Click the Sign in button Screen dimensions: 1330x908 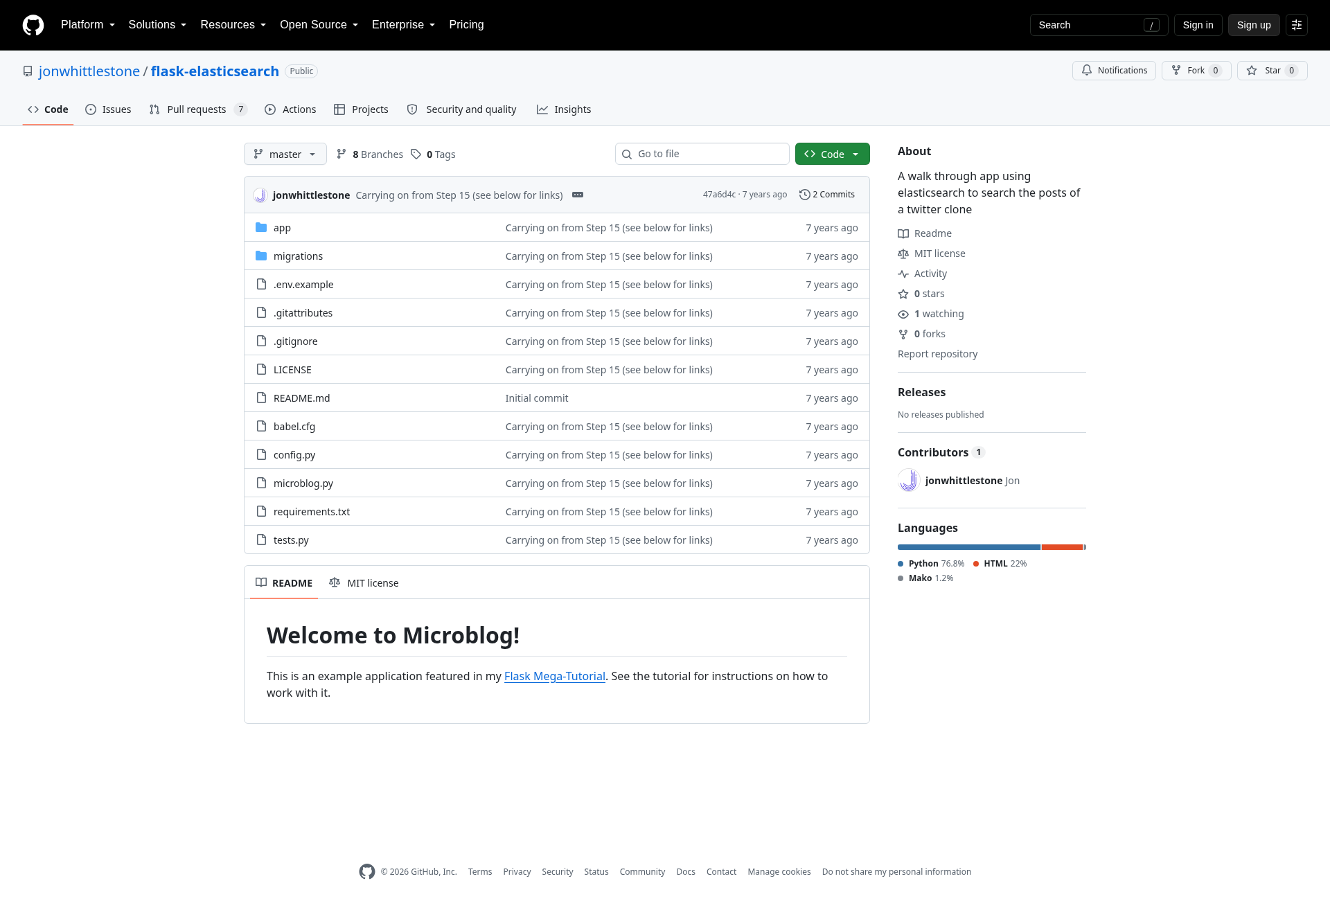(1198, 25)
